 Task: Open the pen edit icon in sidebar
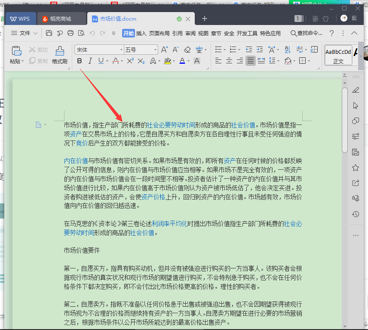pyautogui.click(x=356, y=90)
